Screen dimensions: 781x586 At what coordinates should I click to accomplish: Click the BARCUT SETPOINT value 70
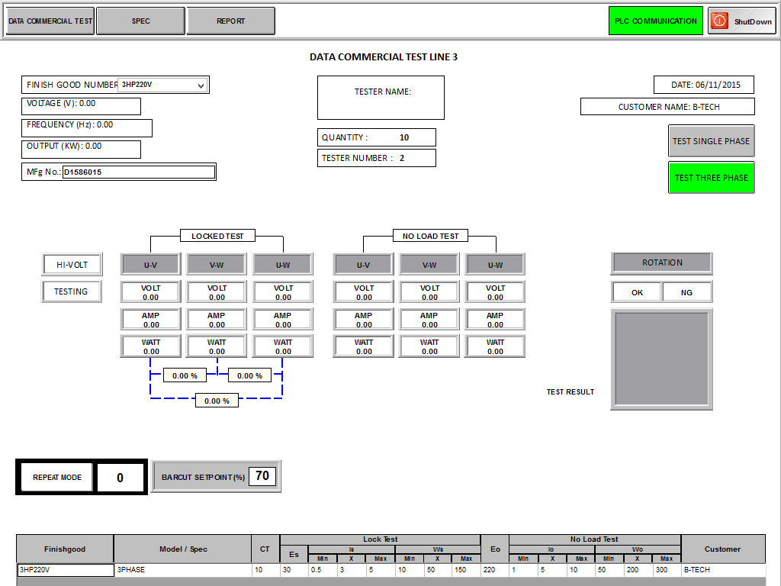[x=262, y=476]
